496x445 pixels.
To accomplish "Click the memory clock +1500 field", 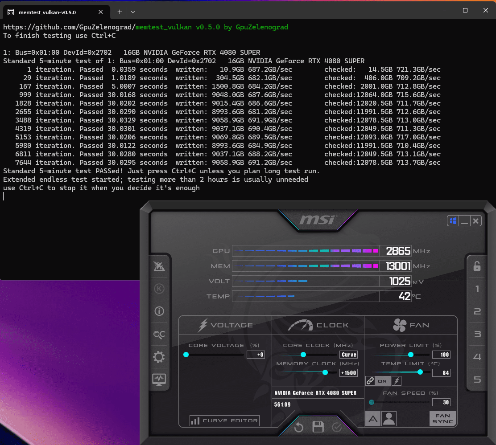I will tap(349, 373).
